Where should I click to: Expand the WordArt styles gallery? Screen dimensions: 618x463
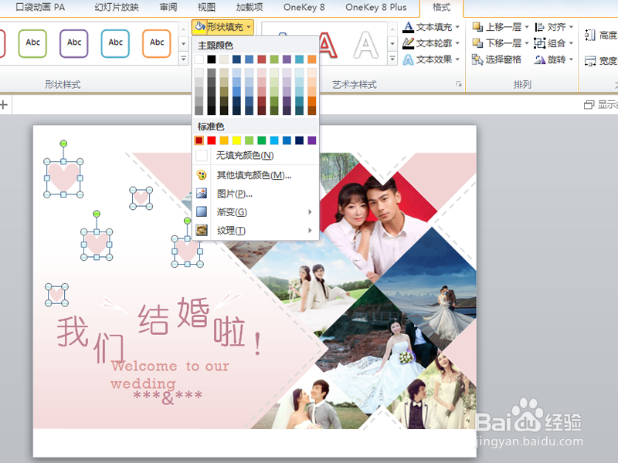(392, 59)
